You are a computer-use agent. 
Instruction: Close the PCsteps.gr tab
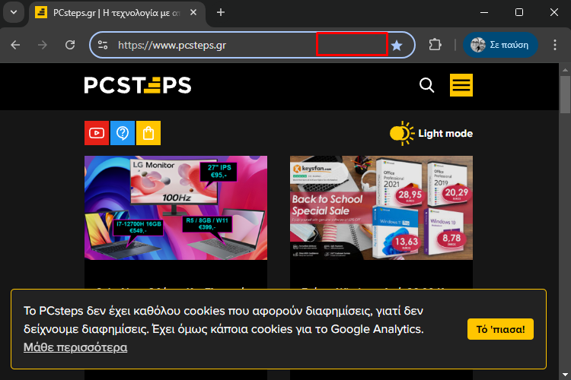click(x=193, y=13)
